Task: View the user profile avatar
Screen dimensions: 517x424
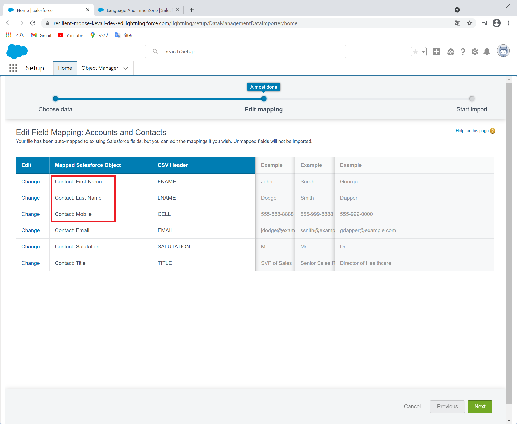Action: pyautogui.click(x=503, y=51)
